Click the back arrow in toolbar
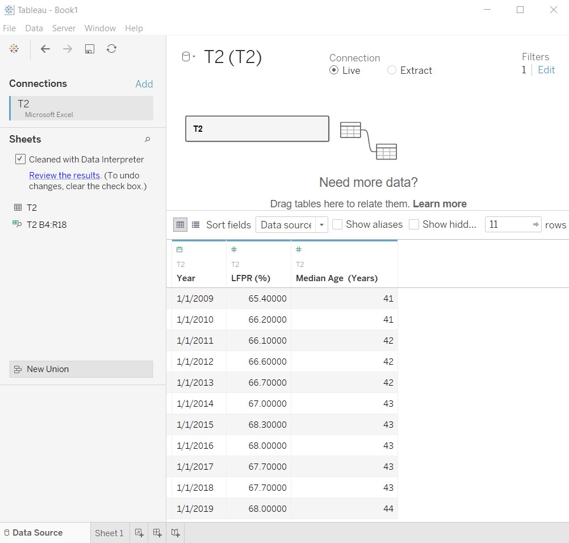Image resolution: width=569 pixels, height=543 pixels. 45,49
